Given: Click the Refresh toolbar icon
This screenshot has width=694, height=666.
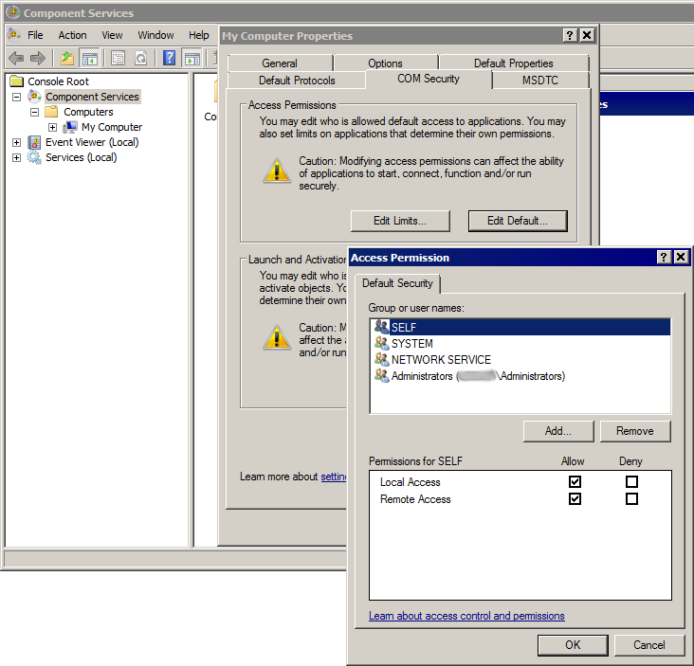Looking at the screenshot, I should (x=140, y=58).
